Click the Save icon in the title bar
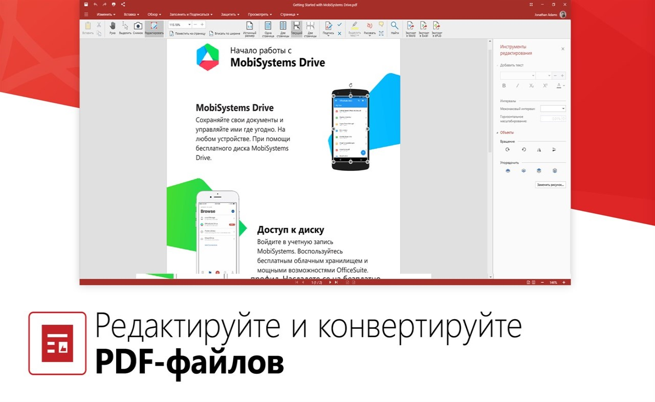This screenshot has height=402, width=655. tap(86, 4)
